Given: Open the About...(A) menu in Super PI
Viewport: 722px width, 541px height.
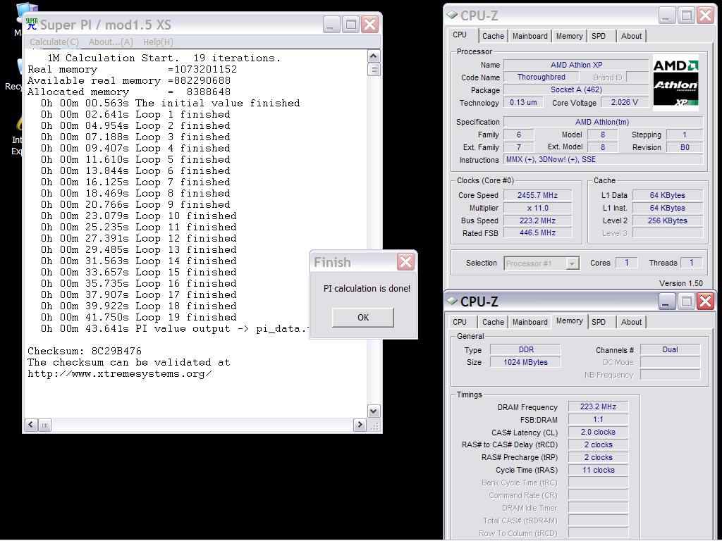Looking at the screenshot, I should [x=111, y=42].
